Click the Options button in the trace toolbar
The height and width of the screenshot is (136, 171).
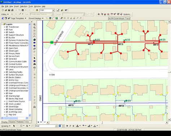(x=127, y=14)
